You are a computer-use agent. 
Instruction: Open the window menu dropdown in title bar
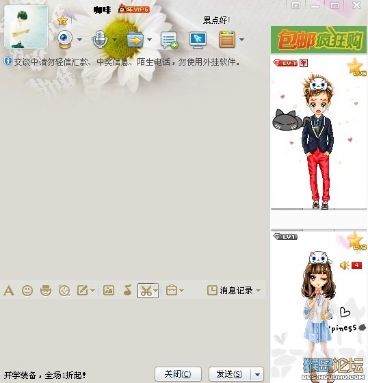pos(296,5)
